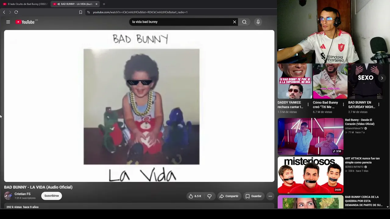Open a new browser tab
The height and width of the screenshot is (219, 390).
104,4
